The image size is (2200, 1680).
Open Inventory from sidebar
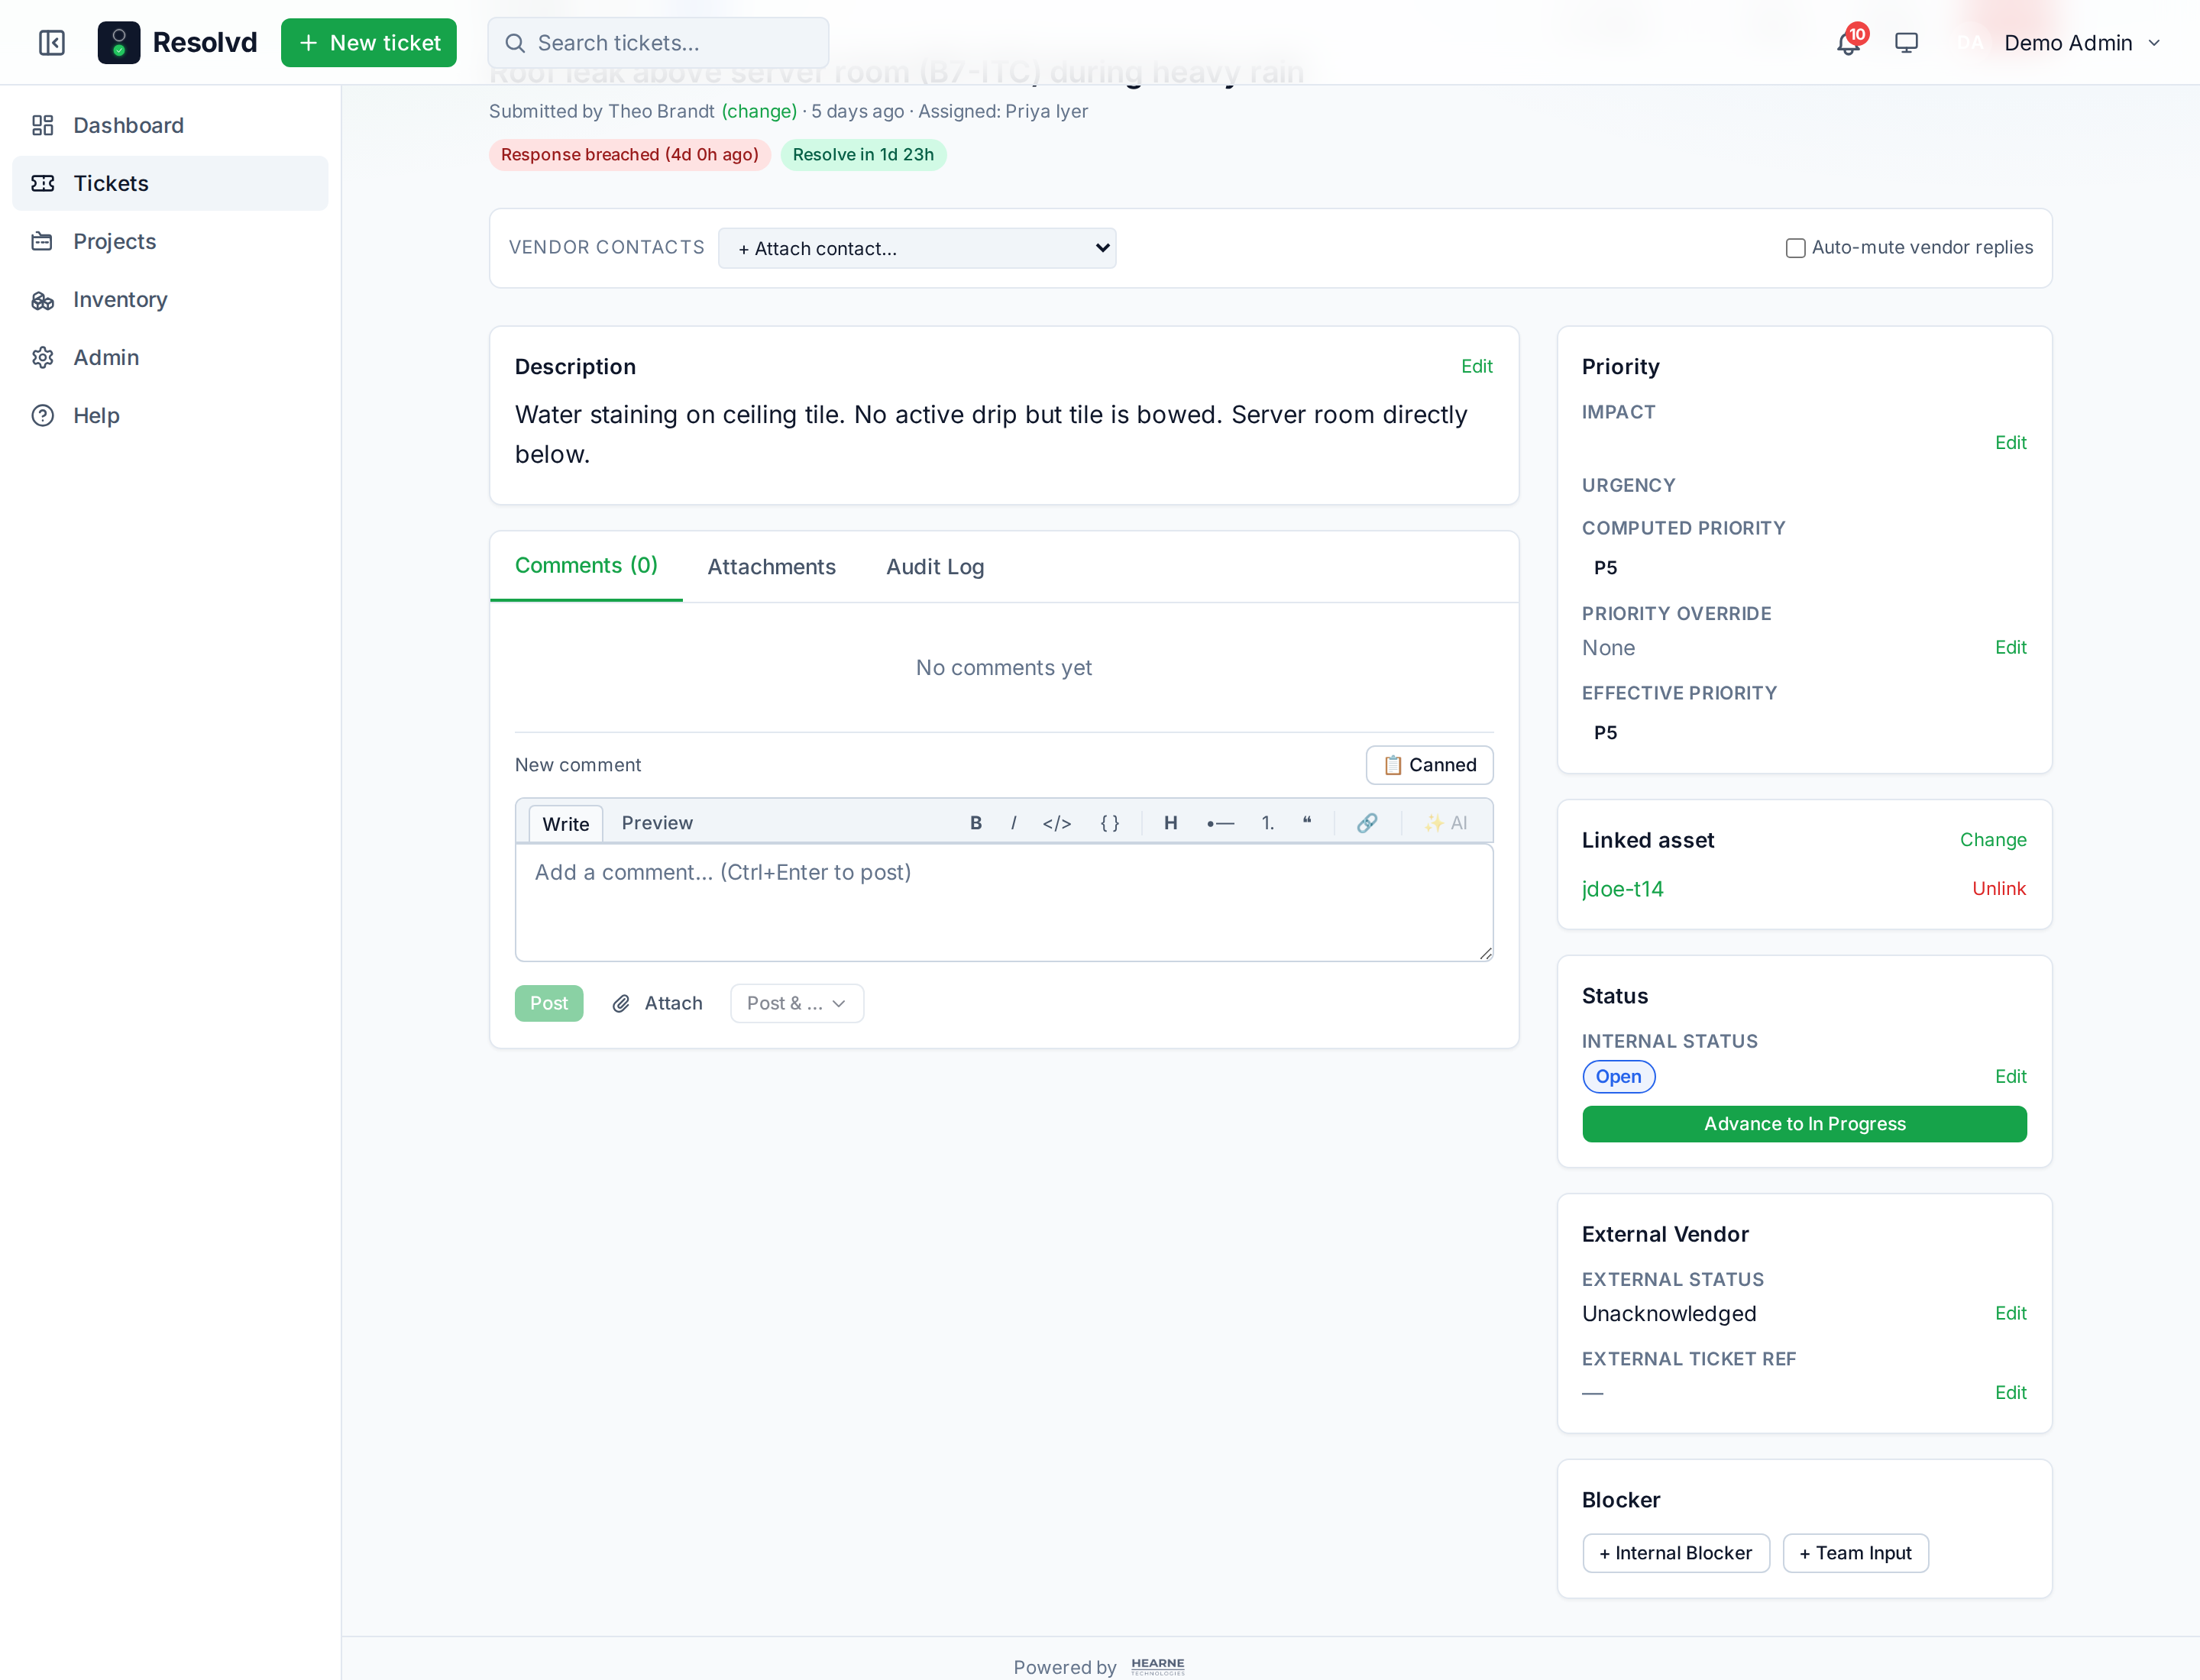pos(170,299)
